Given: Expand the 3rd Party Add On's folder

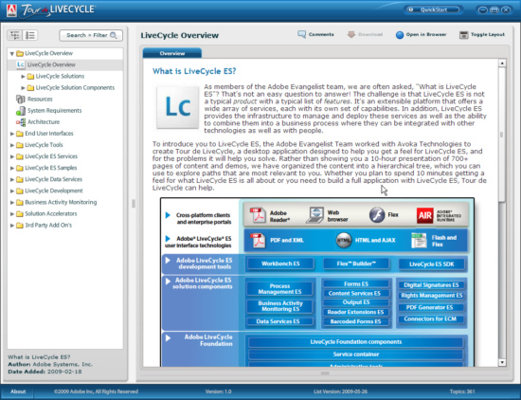Looking at the screenshot, I should 12,226.
